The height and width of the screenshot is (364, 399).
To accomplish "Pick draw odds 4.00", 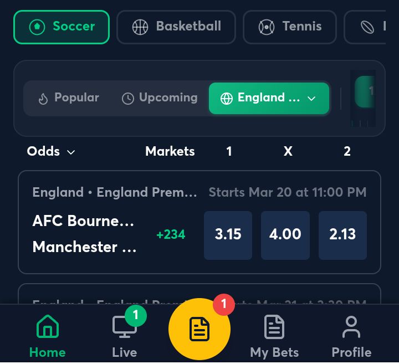I will [x=285, y=235].
